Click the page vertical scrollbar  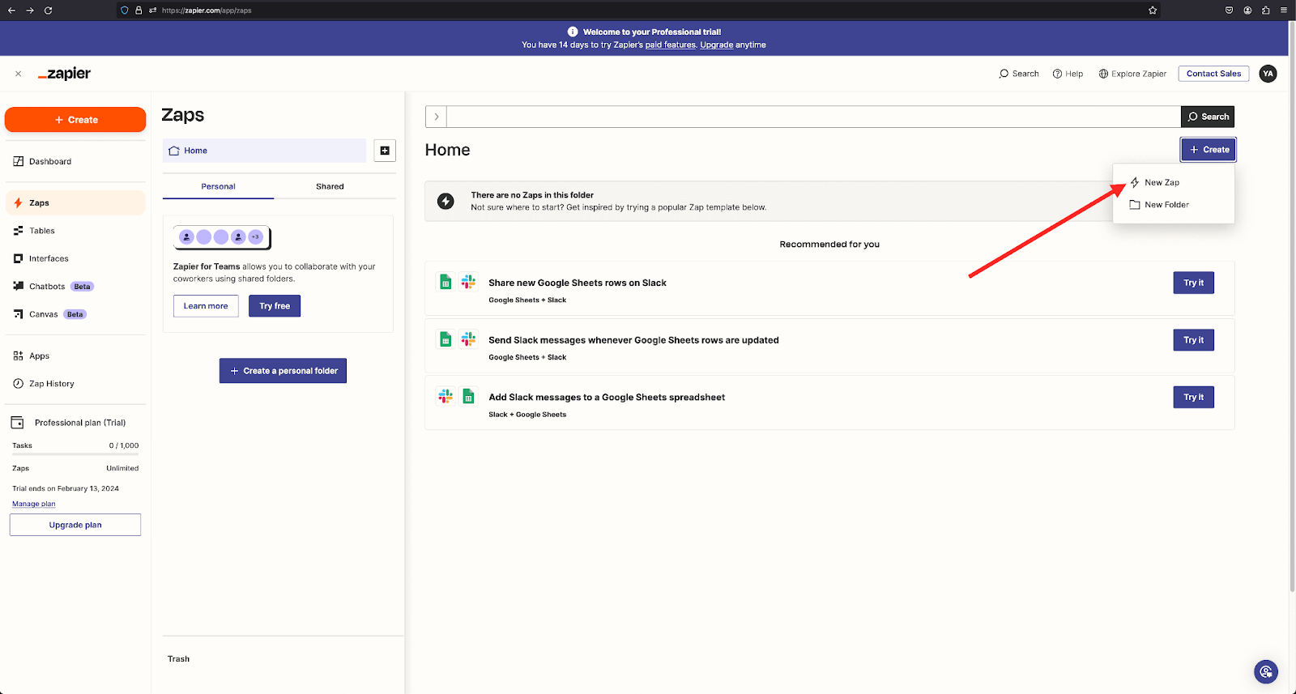[1292, 308]
